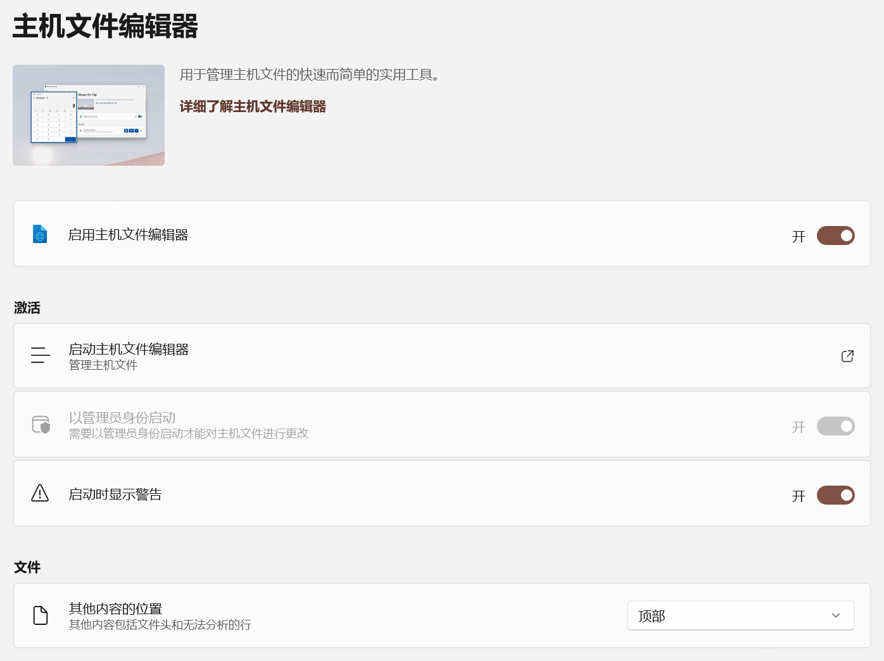Click the 主机文件编辑器 page title

pyautogui.click(x=105, y=27)
